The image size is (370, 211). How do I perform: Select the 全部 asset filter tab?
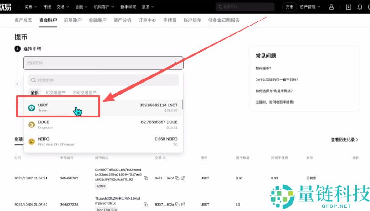pos(35,93)
